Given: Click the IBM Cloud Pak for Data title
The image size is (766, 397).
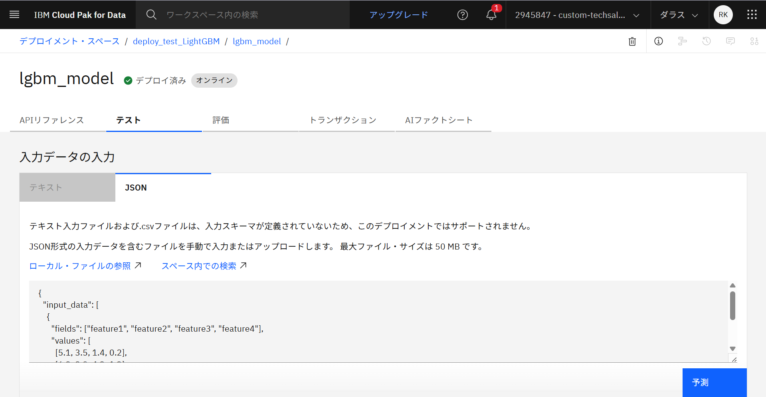Looking at the screenshot, I should point(80,15).
